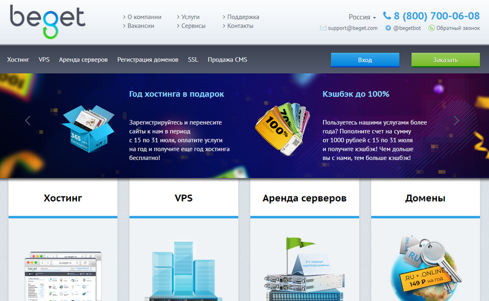Screen dimensions: 489x301
Task: Click support@beget.com email link
Action: click(353, 28)
